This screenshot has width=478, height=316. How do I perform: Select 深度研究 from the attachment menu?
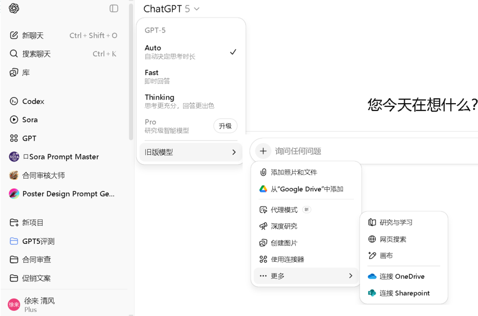coord(284,226)
